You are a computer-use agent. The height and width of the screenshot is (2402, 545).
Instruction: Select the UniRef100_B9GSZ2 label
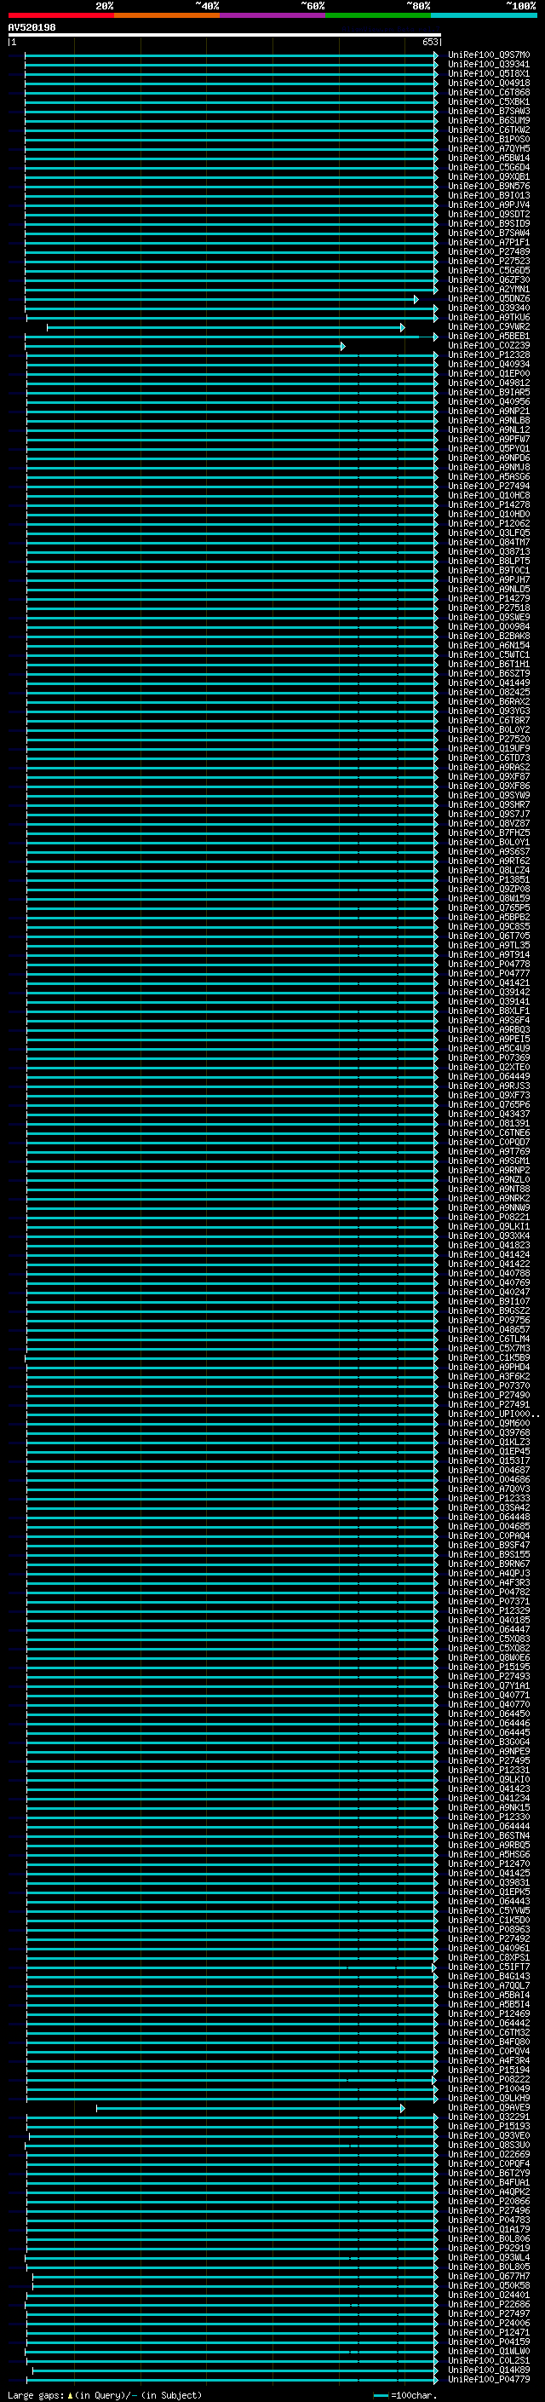point(489,1311)
